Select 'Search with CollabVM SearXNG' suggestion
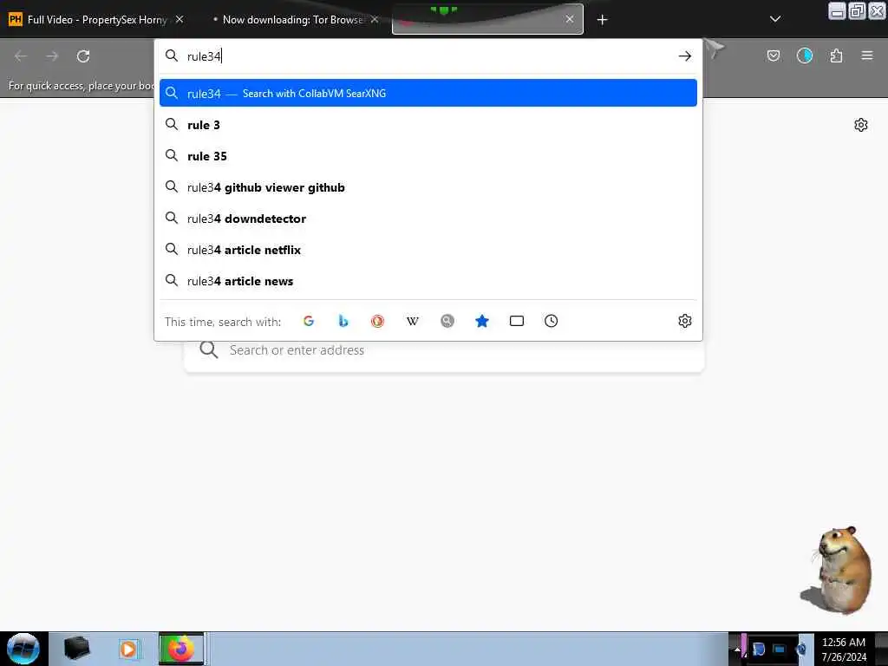 tap(428, 93)
